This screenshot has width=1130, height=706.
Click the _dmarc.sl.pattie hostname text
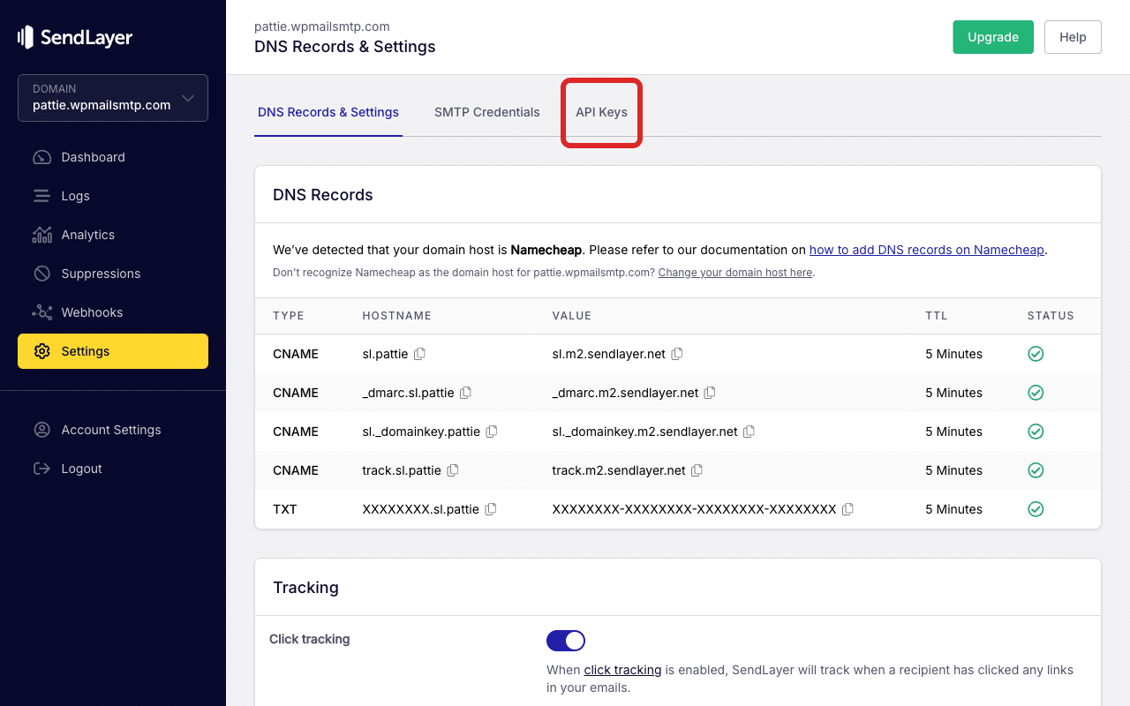(x=408, y=393)
